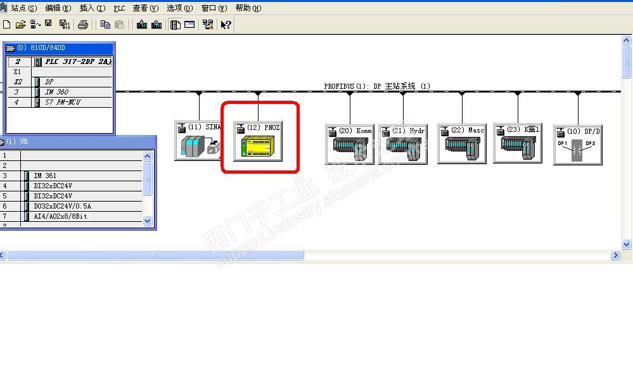Toggle the hardware catalog icon
633x386 pixels.
(x=176, y=25)
